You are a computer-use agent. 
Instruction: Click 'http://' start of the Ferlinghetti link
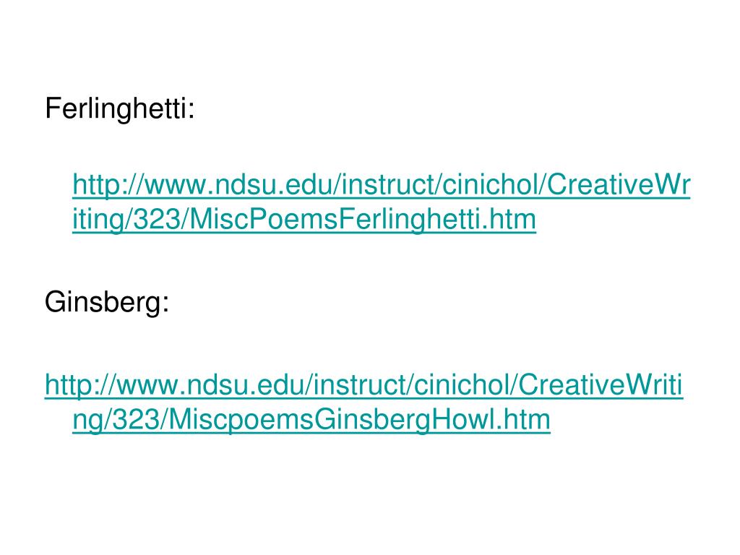pos(108,186)
